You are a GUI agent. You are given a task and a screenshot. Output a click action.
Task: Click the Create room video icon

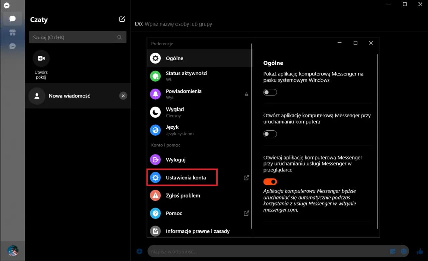pos(41,58)
